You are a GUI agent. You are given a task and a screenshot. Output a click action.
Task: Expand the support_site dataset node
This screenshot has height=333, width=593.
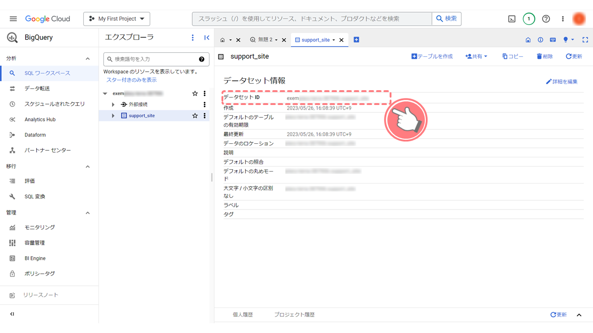pos(113,116)
